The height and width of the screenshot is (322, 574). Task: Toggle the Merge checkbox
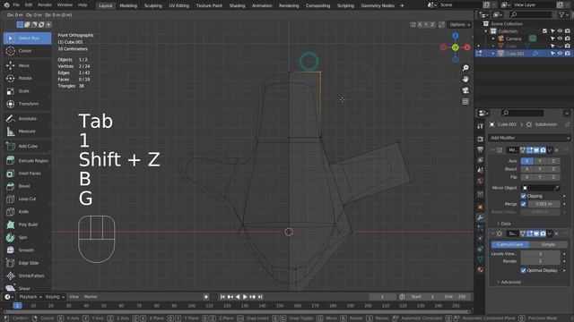click(x=523, y=204)
